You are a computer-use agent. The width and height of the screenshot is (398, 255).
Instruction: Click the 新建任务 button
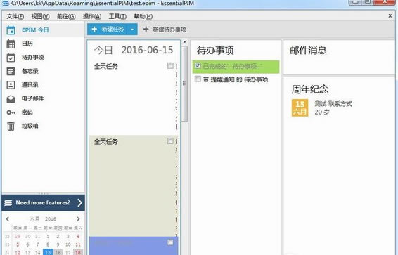[x=108, y=30]
